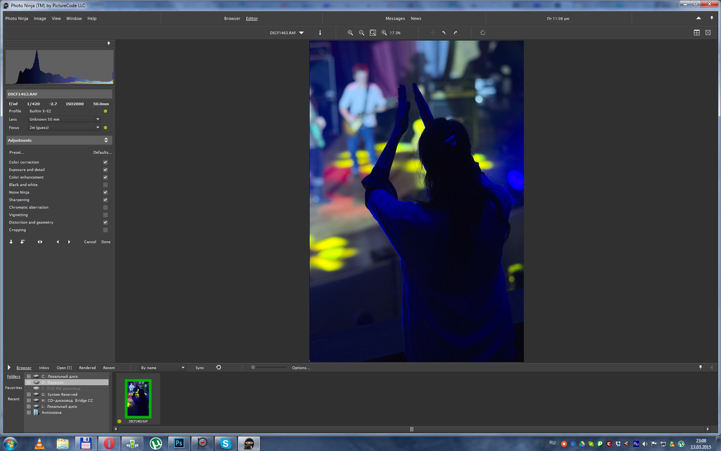Rotate image counterclockwise
721x451 pixels.
coord(444,33)
